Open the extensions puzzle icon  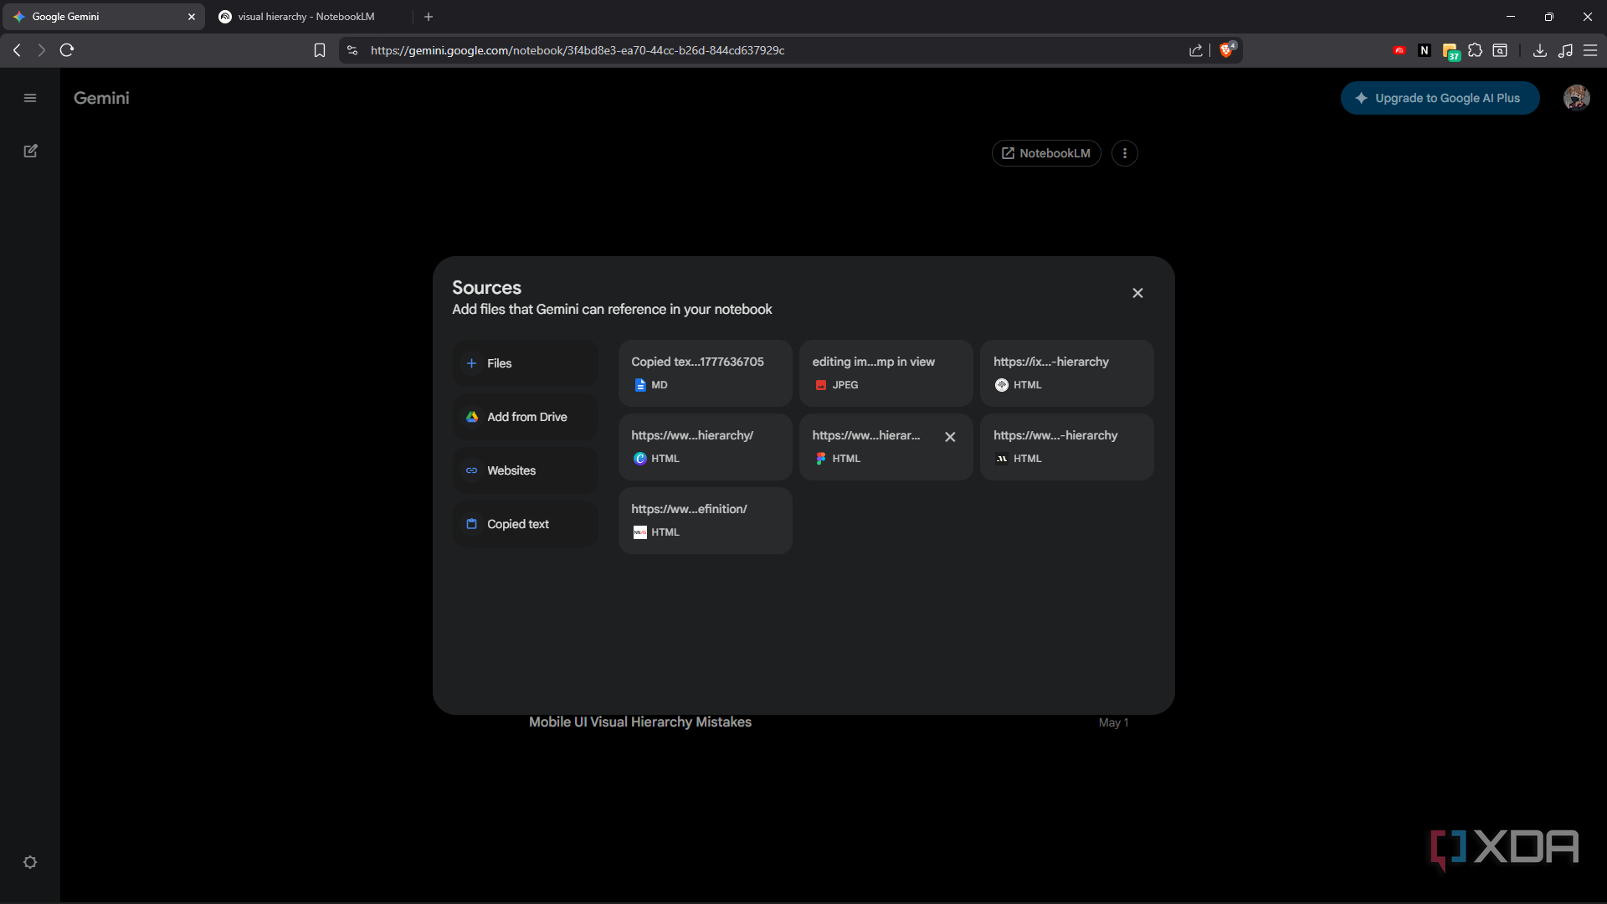pos(1476,50)
